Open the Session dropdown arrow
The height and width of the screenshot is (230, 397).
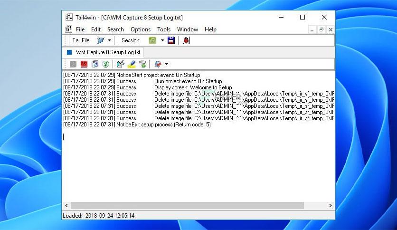point(162,40)
